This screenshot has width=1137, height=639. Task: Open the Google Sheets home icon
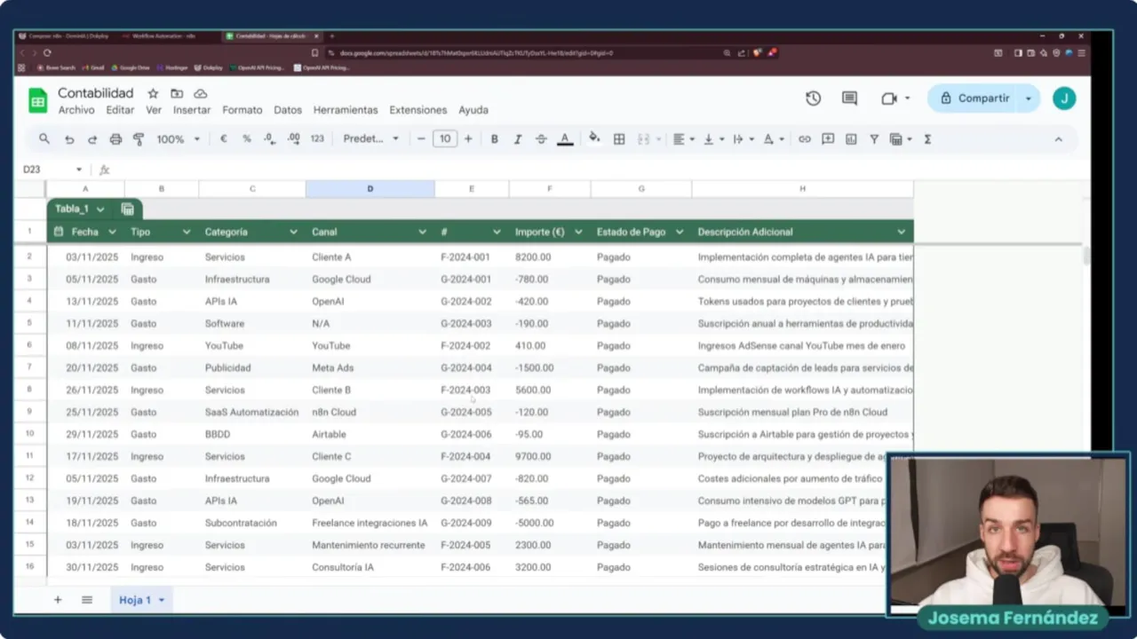[37, 100]
